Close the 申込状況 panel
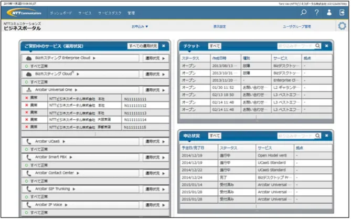 pyautogui.click(x=326, y=135)
